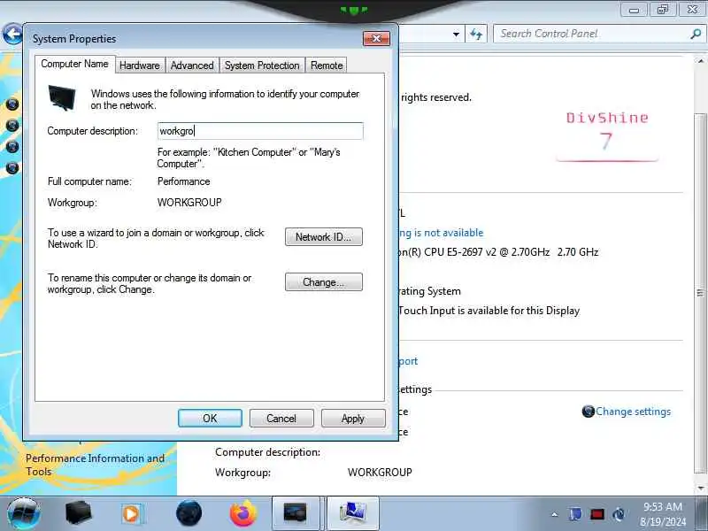
Task: Click the Full computer name value Performance
Action: tap(184, 181)
